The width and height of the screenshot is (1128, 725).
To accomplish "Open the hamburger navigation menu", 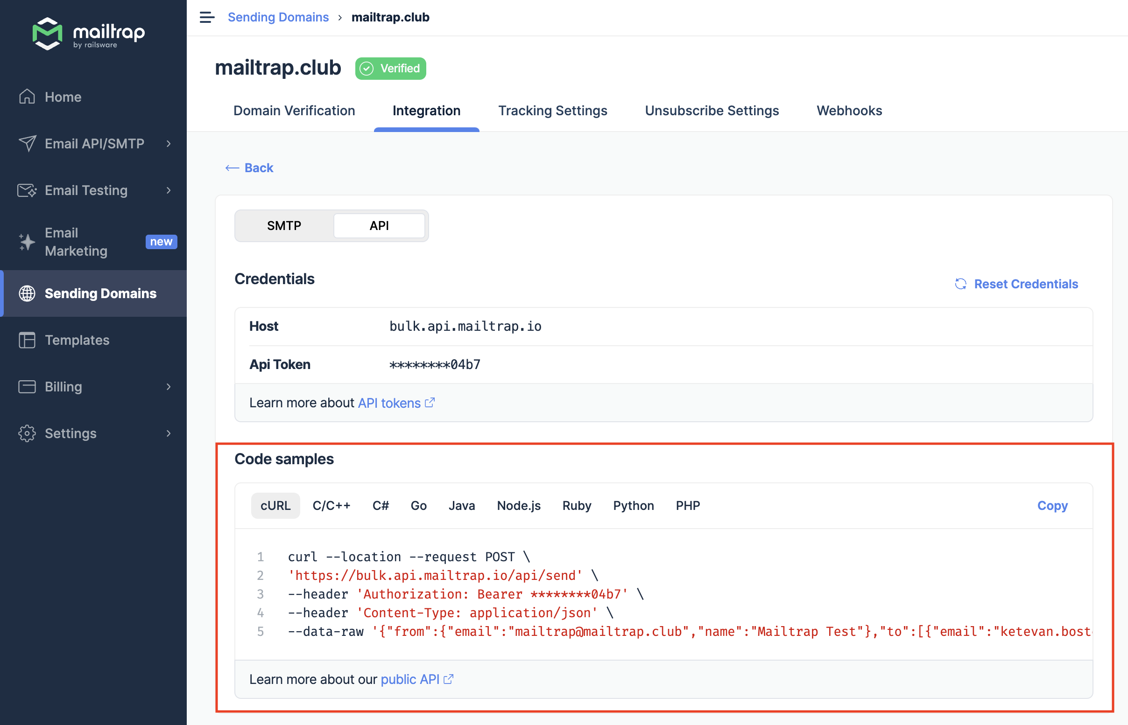I will pyautogui.click(x=206, y=17).
